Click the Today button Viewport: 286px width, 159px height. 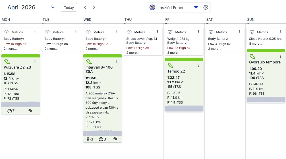pyautogui.click(x=69, y=7)
